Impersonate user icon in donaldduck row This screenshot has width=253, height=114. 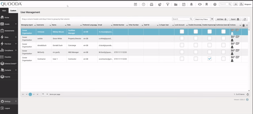click(x=232, y=47)
